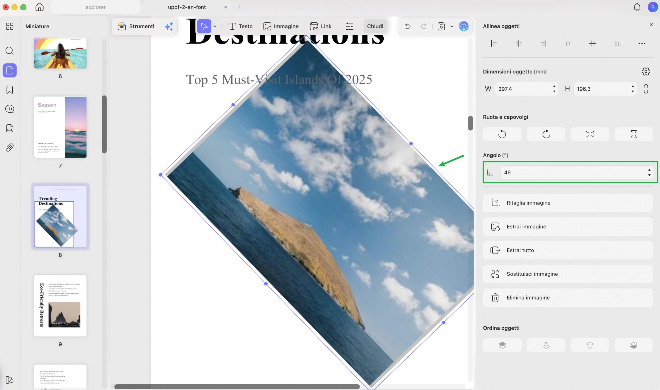
Task: Click the thumbnails panel scrollbar
Action: 104,124
